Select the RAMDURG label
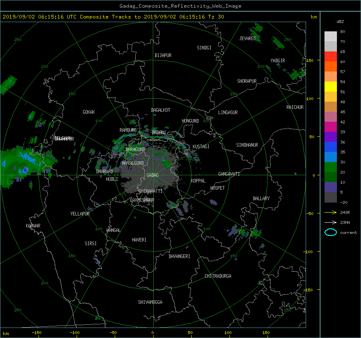361x338 pixels. tap(128, 130)
